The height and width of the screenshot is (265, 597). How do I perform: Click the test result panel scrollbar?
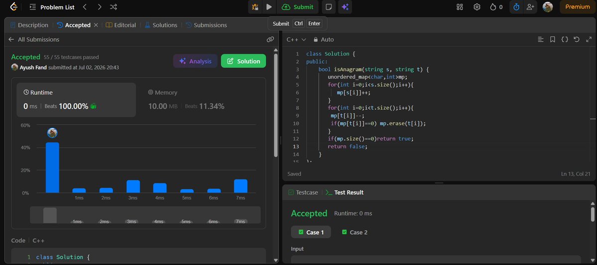tap(593, 214)
